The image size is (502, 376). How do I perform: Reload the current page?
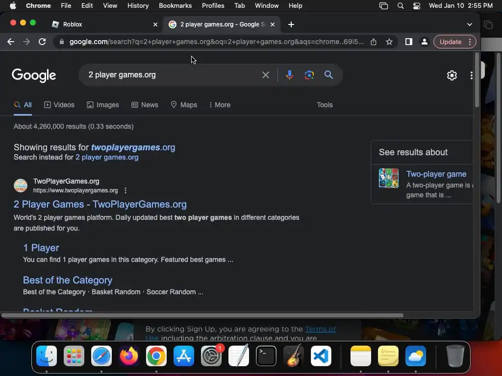click(x=42, y=42)
